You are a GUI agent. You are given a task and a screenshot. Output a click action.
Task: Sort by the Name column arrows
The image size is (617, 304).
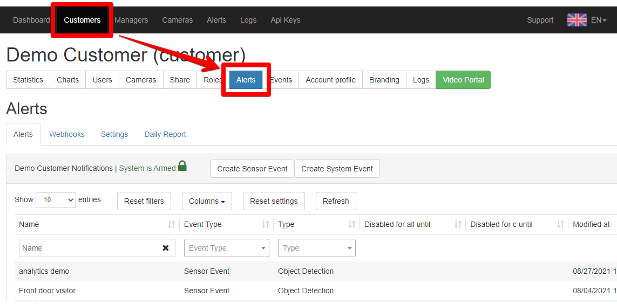[x=172, y=224]
